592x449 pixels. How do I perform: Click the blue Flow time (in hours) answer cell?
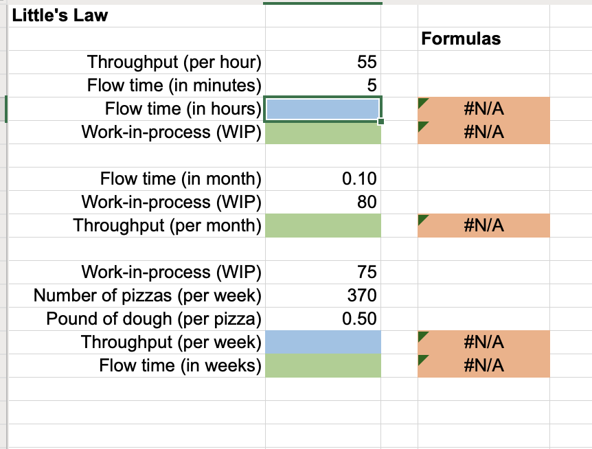pos(323,108)
